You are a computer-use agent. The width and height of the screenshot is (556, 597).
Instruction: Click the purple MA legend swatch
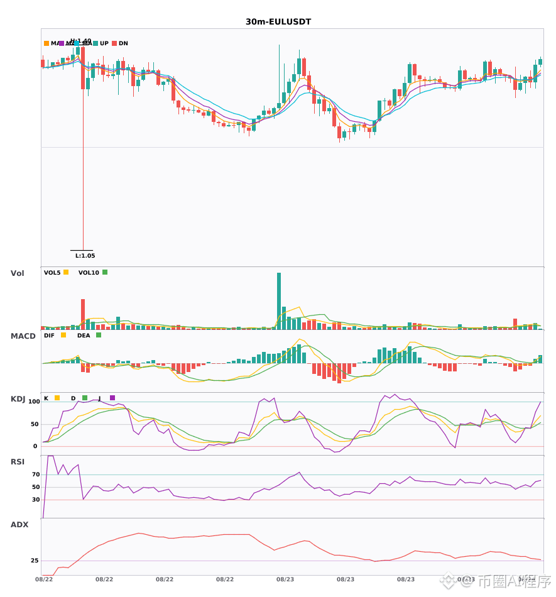point(62,43)
